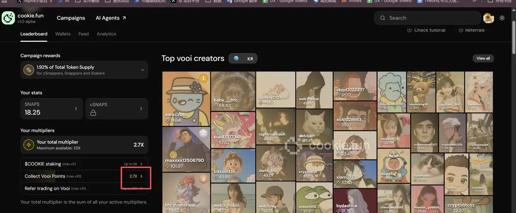Image resolution: width=516 pixels, height=213 pixels.
Task: Open the Collect Vooi Points row chevron
Action: click(141, 176)
